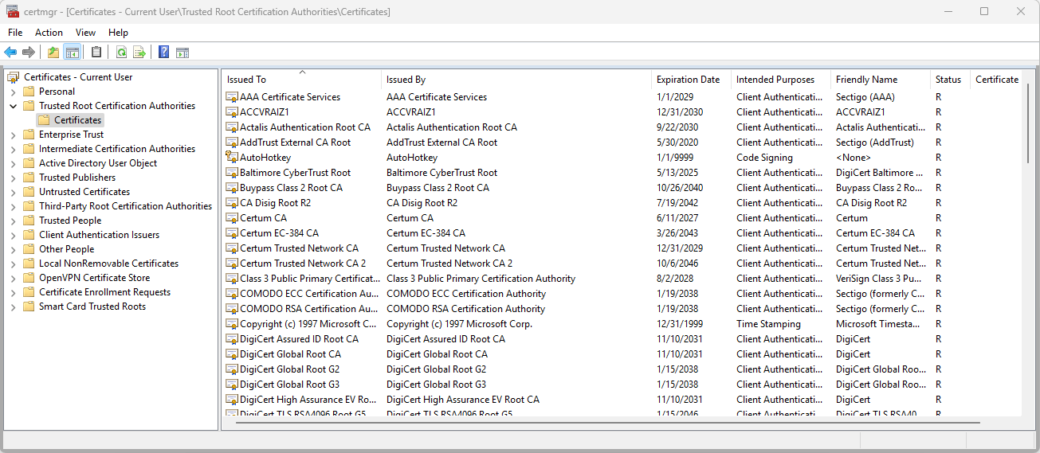Click the DigiCert Global Root G2 certificate icon
1040x453 pixels.
coord(232,369)
